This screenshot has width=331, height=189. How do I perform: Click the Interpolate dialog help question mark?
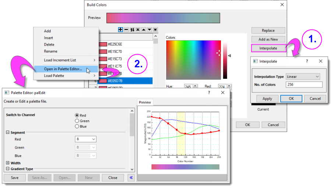(307, 61)
